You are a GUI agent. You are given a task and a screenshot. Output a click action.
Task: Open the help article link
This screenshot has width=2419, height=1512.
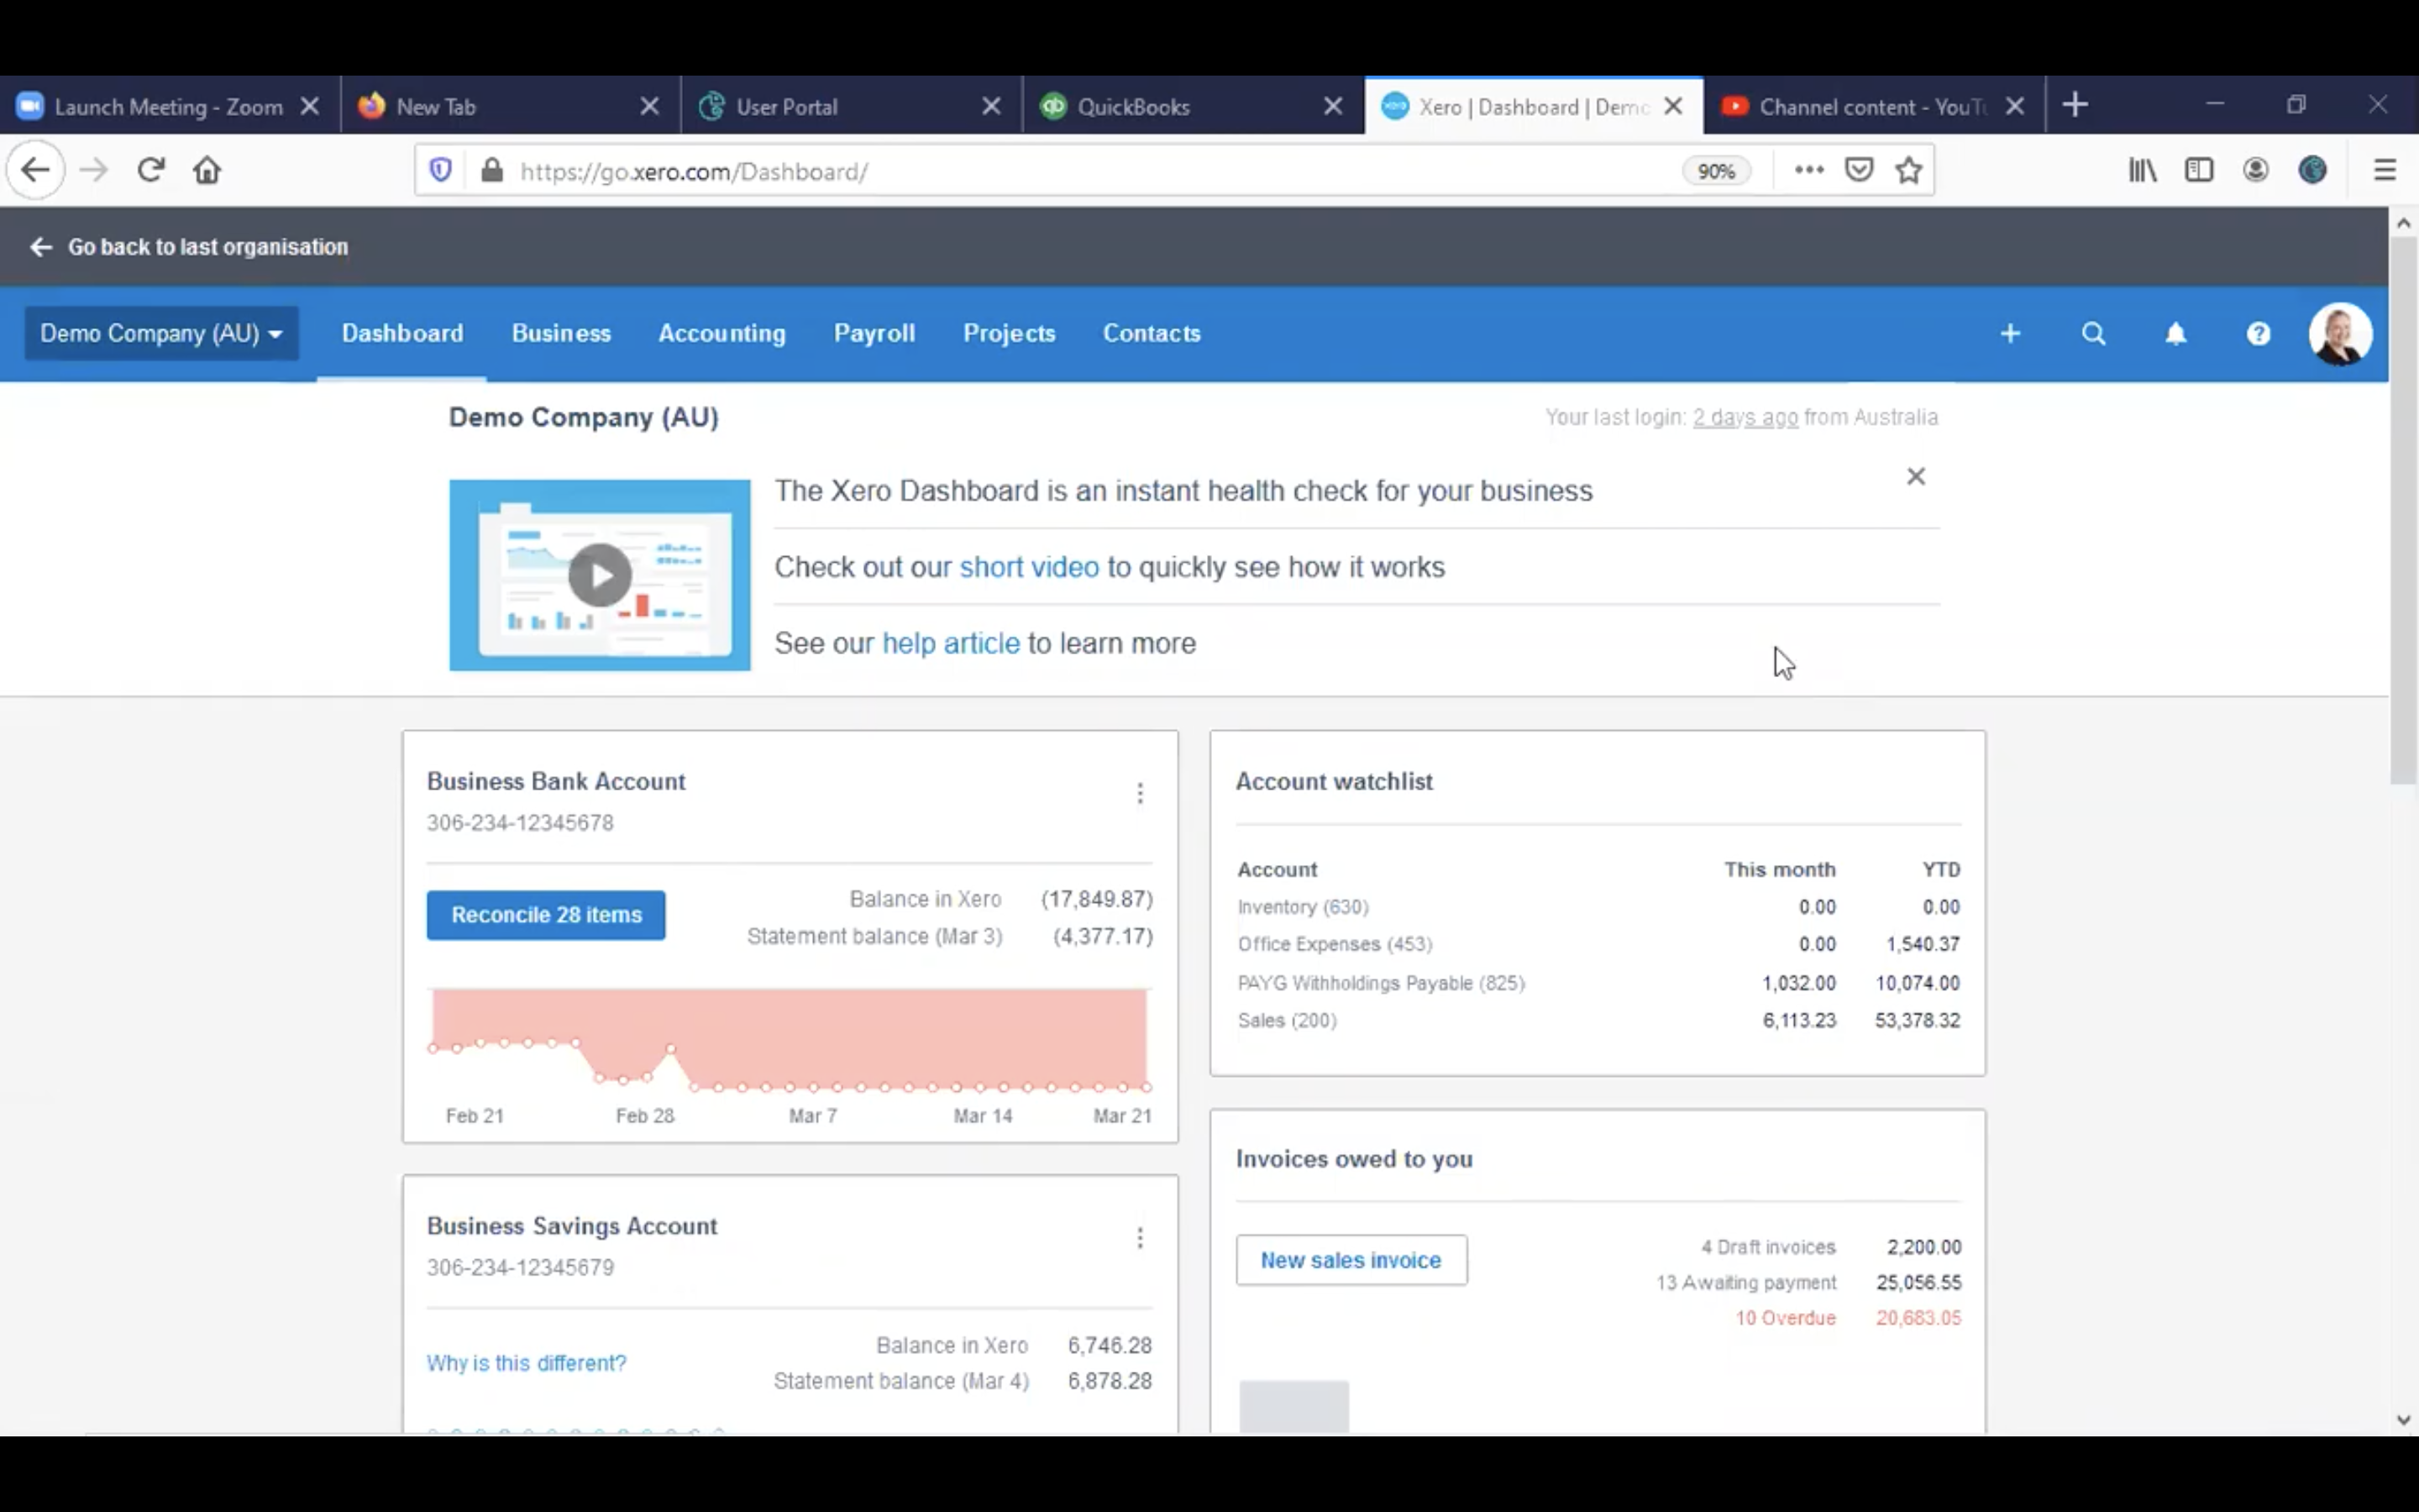(951, 643)
